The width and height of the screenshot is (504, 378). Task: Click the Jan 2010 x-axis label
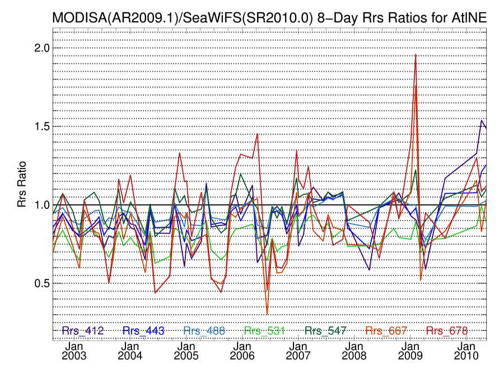point(466,351)
